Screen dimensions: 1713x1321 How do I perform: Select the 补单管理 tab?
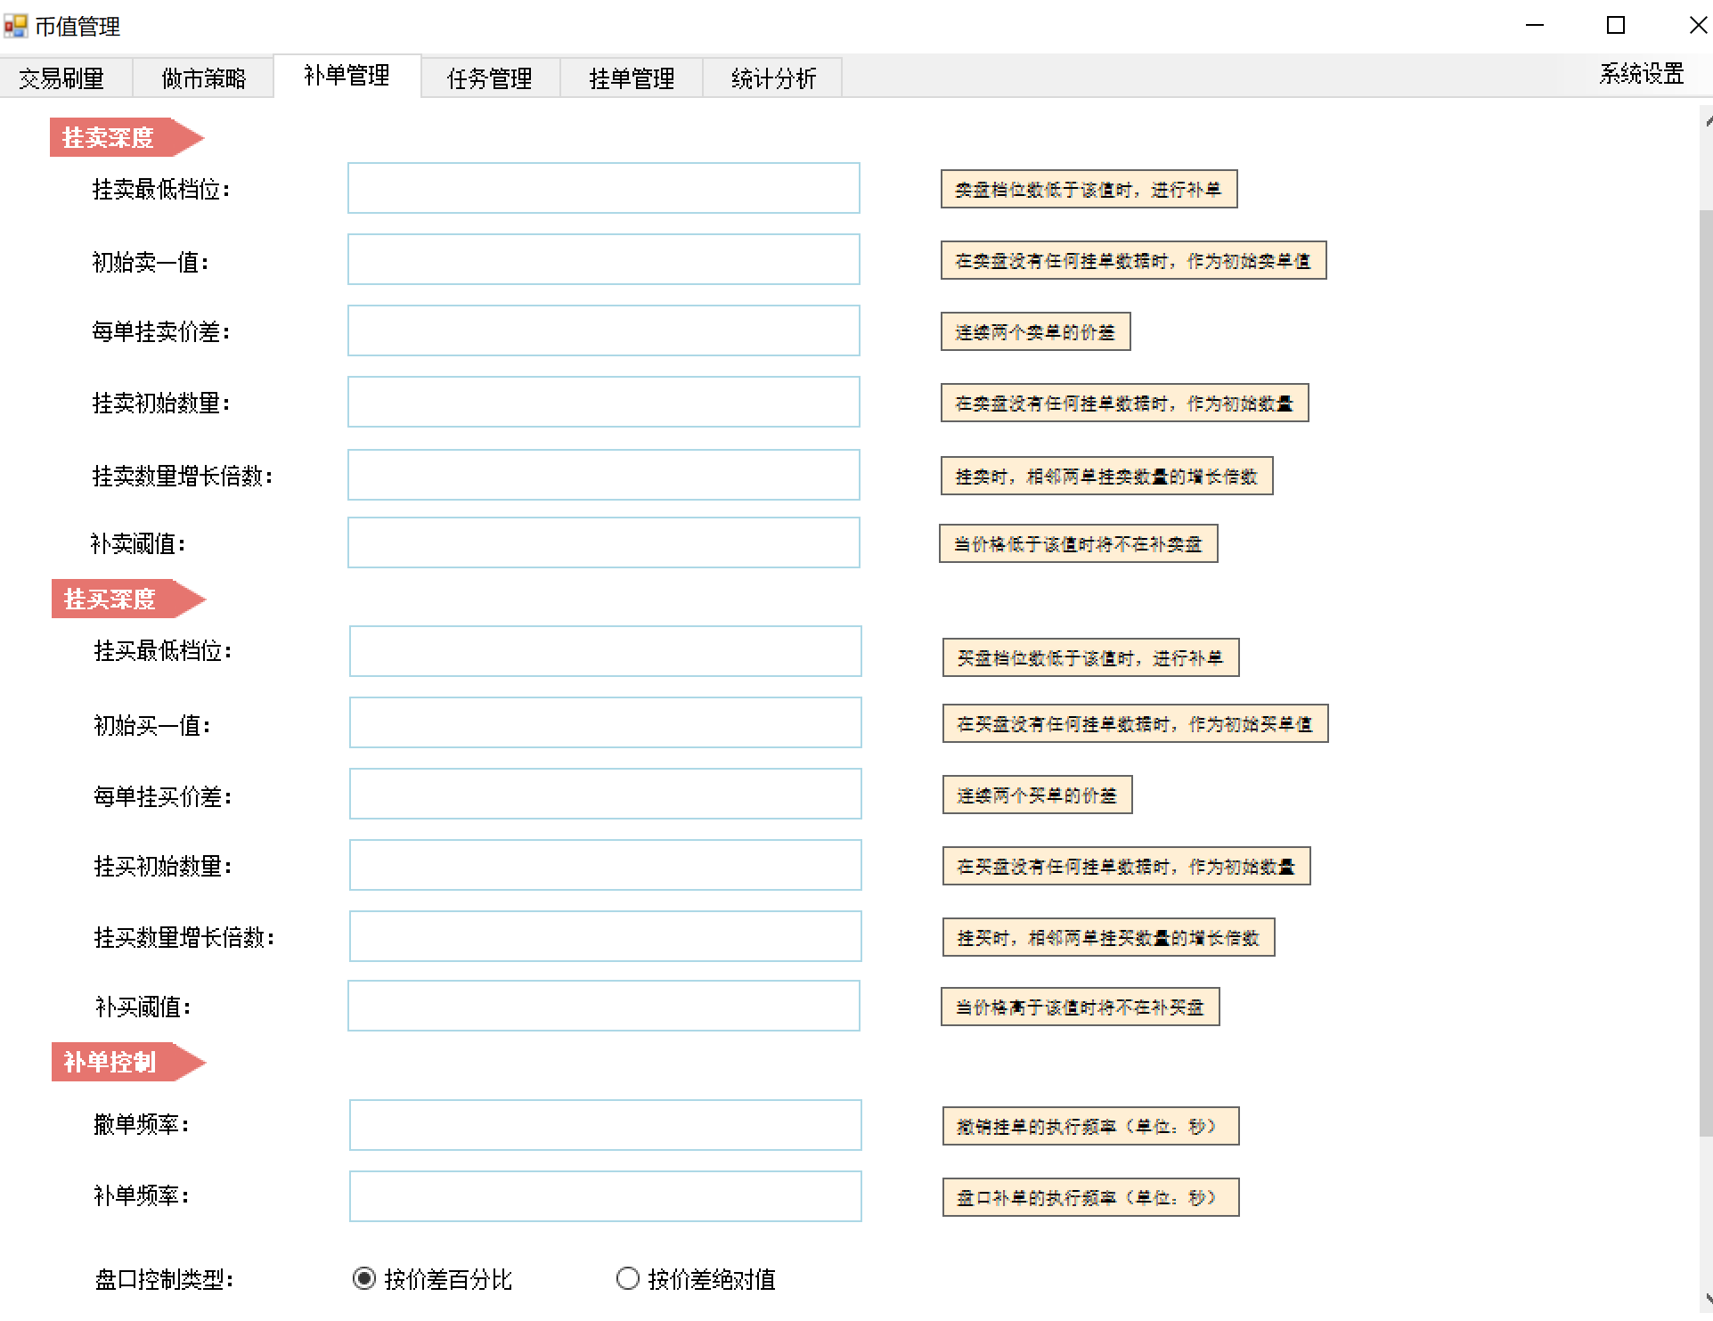point(347,76)
